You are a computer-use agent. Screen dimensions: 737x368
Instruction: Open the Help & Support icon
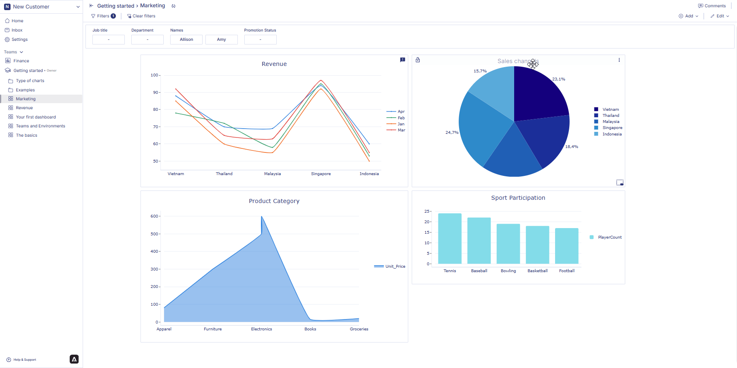(x=9, y=360)
